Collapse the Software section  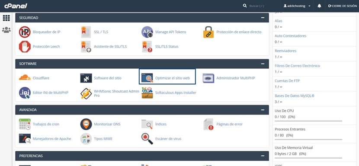point(263,64)
